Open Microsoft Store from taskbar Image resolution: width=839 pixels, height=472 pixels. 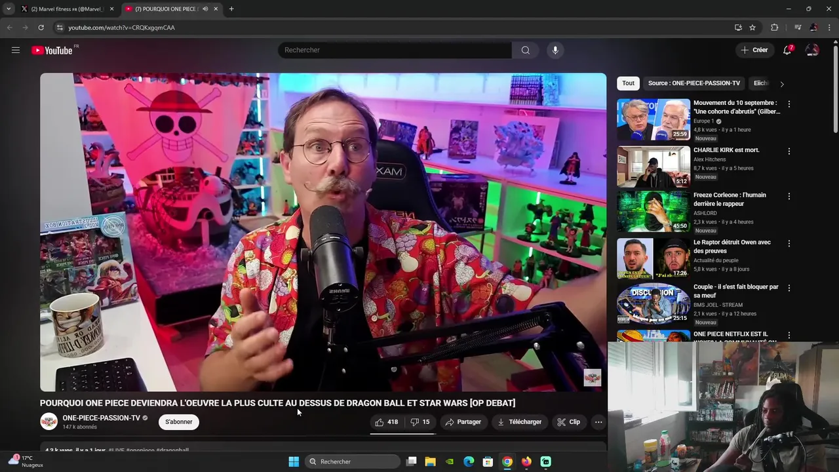click(488, 462)
